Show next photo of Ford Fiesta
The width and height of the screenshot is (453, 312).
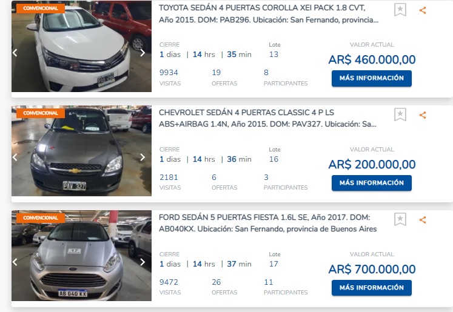coord(143,262)
